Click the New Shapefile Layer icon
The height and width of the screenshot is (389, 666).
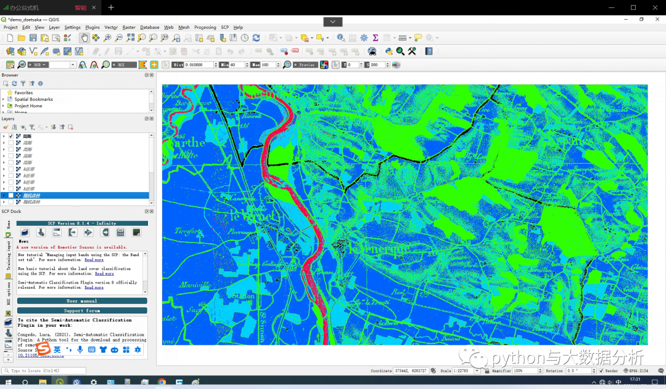(x=33, y=51)
